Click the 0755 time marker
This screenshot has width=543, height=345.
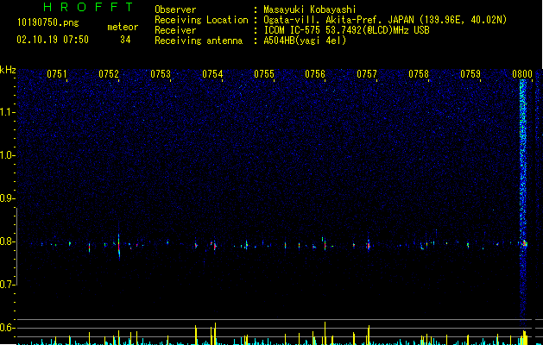point(264,74)
